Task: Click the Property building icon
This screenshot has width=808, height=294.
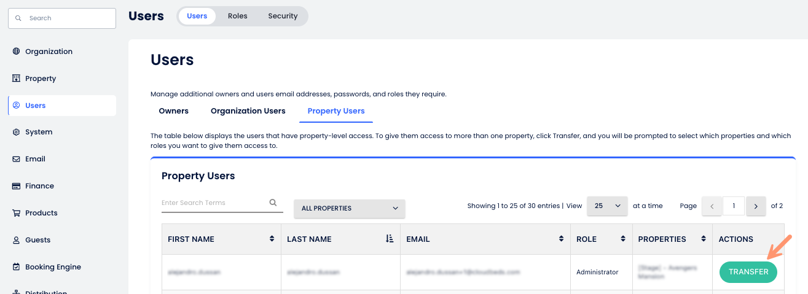Action: [x=17, y=79]
